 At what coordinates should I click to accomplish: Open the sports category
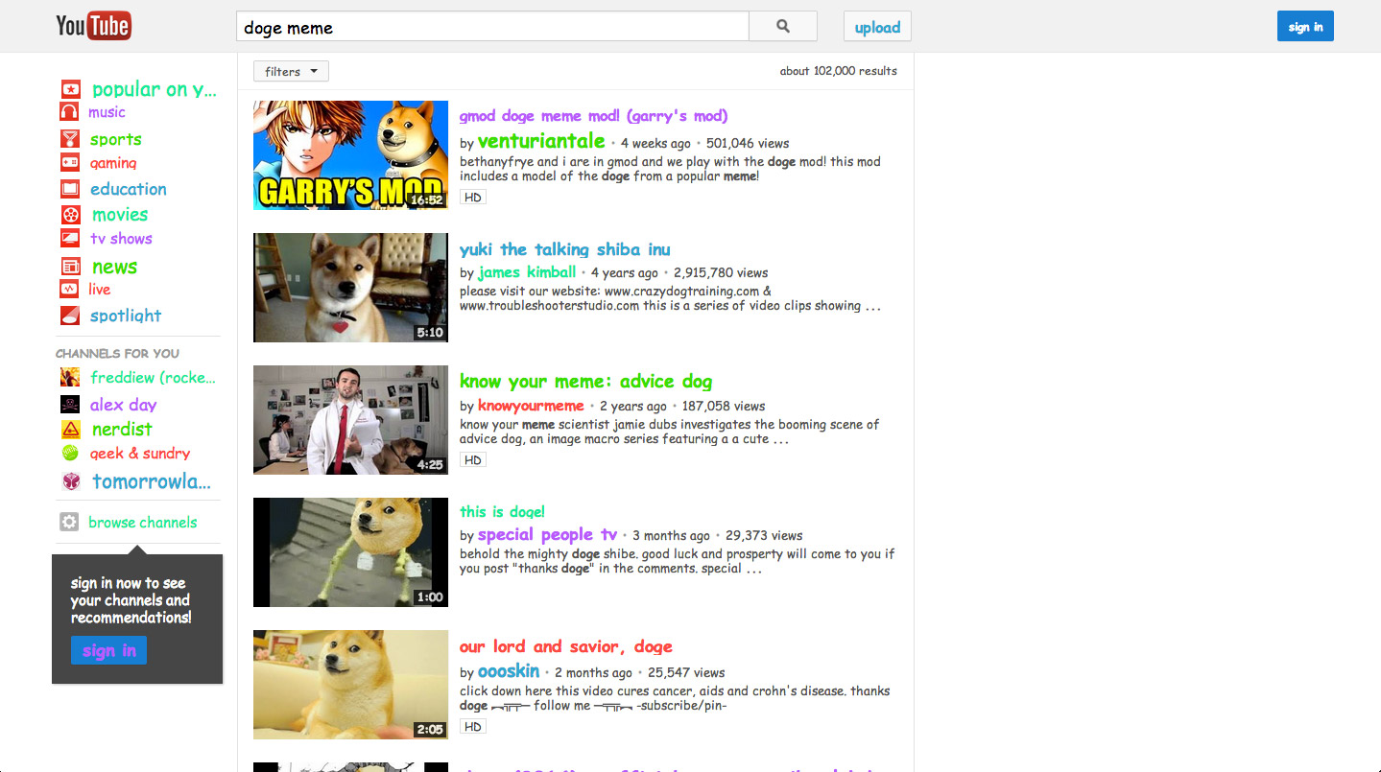(116, 139)
